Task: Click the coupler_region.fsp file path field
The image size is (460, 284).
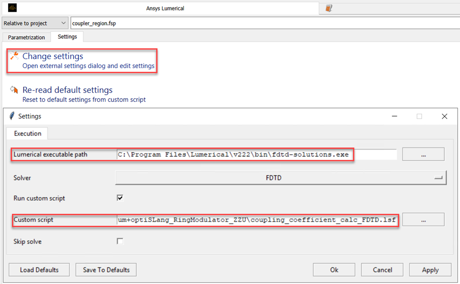Action: click(x=265, y=23)
